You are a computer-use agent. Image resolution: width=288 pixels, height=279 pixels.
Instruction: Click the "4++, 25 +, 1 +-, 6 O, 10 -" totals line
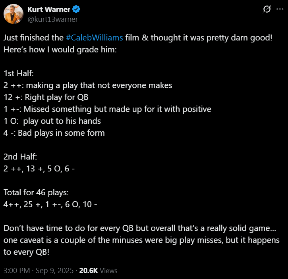[x=50, y=204]
